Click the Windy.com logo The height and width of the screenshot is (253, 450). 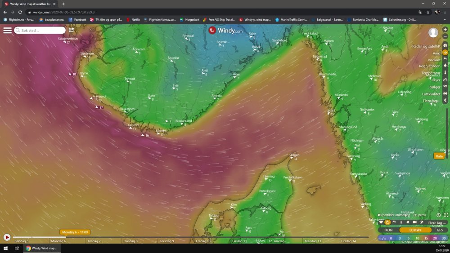[x=225, y=31]
